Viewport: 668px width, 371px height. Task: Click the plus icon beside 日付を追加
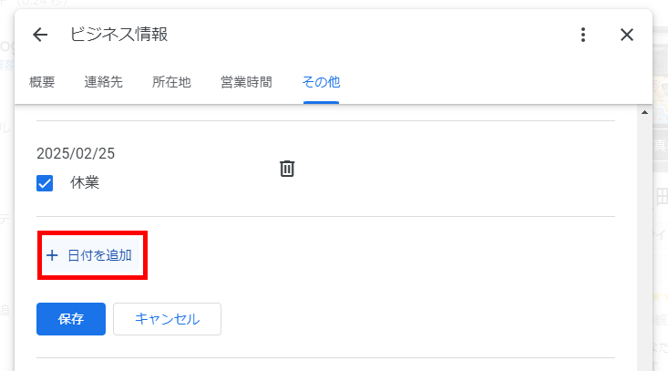click(x=52, y=255)
